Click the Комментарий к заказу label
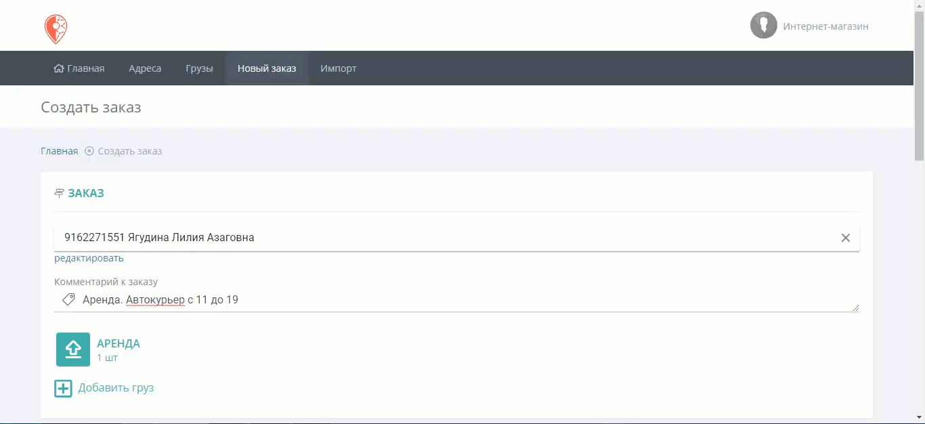925x424 pixels. (106, 282)
